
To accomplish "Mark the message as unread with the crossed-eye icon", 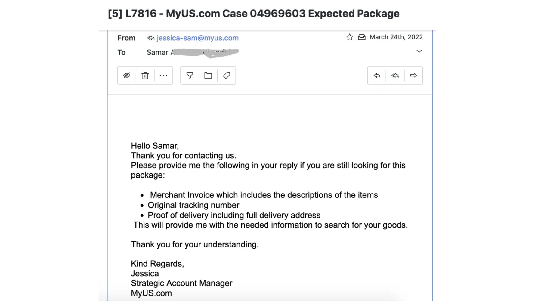I will pos(127,75).
